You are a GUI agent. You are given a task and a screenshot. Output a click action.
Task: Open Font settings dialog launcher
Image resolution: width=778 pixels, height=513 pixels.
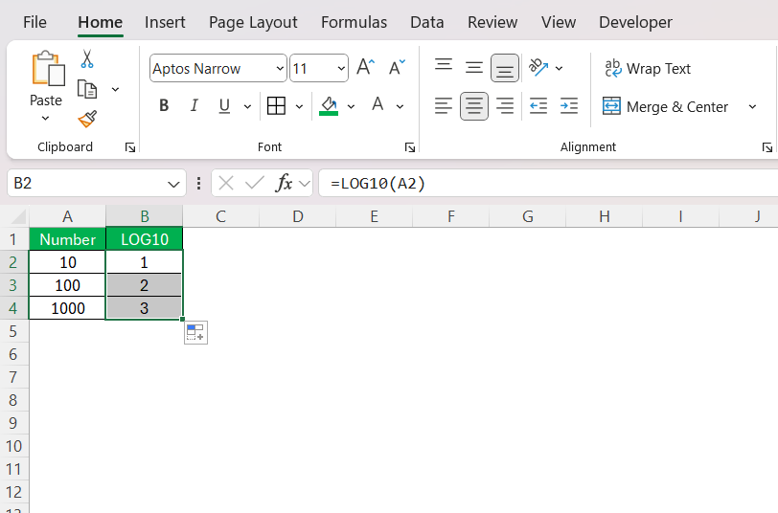410,147
